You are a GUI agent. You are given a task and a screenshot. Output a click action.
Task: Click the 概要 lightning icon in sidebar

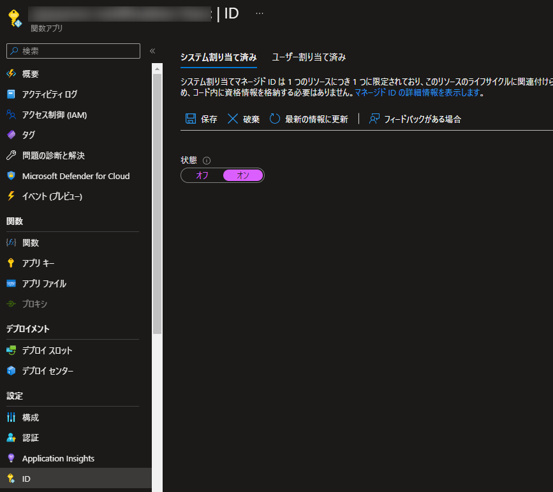[11, 74]
